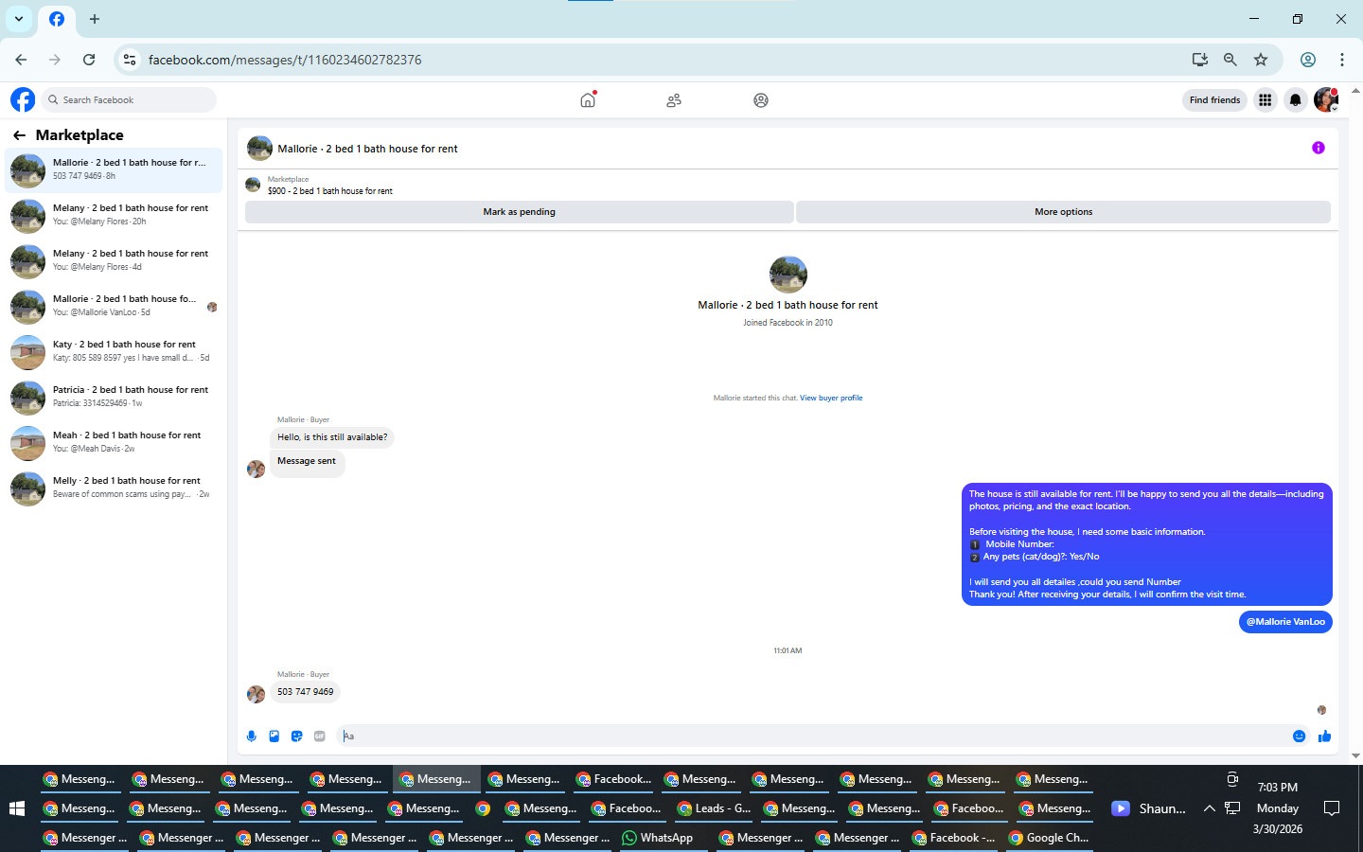This screenshot has height=852, width=1363.
Task: Send a thumbs-up like
Action: click(x=1324, y=736)
